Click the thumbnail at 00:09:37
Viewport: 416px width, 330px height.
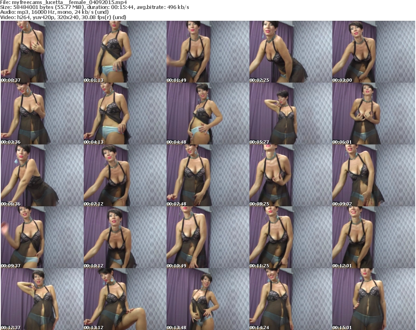[42, 237]
